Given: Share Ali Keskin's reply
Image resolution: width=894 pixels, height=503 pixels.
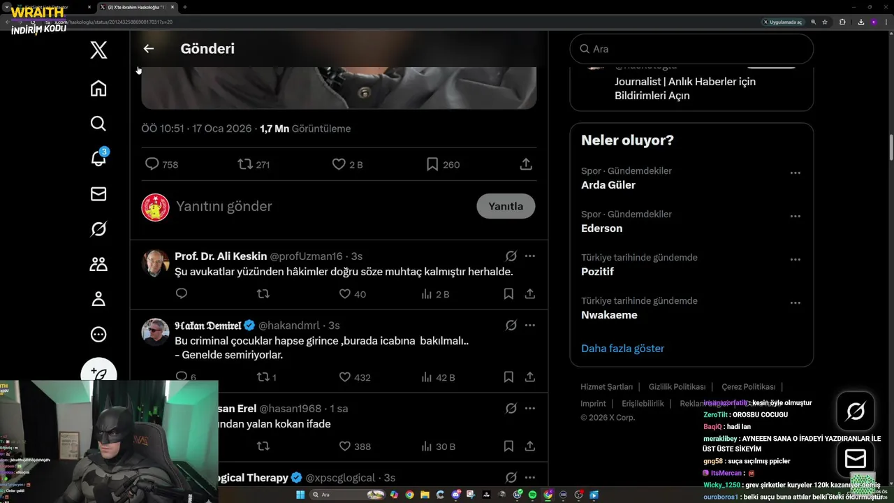Looking at the screenshot, I should click(x=530, y=294).
